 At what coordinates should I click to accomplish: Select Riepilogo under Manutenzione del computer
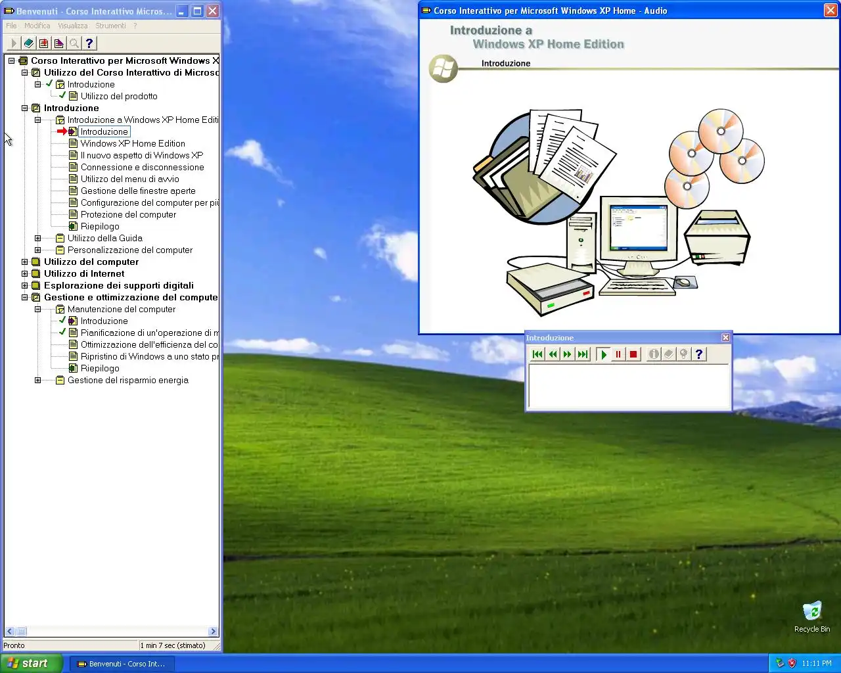[x=100, y=368]
